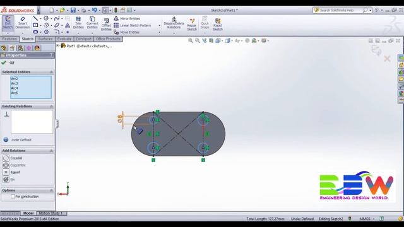Click the Rebuild traffic light icon
Viewport: 404px width, 227px height.
point(116,10)
